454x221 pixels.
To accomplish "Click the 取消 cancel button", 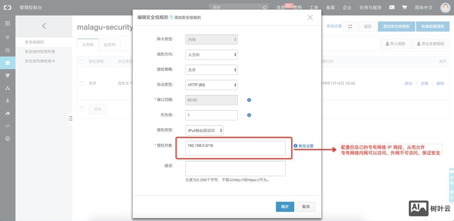I will click(x=306, y=206).
